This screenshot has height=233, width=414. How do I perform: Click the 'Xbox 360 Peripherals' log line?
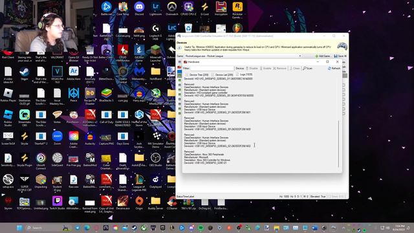point(204,155)
